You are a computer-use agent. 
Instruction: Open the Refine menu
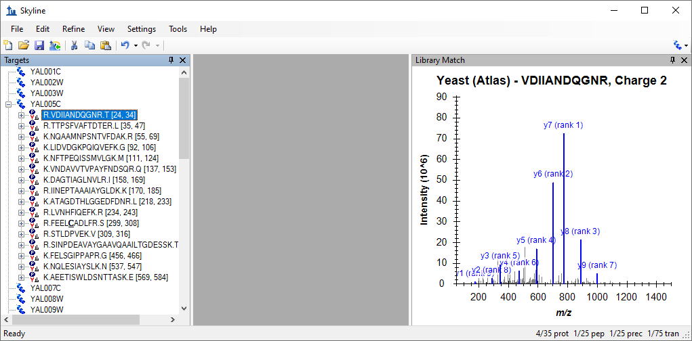[74, 29]
